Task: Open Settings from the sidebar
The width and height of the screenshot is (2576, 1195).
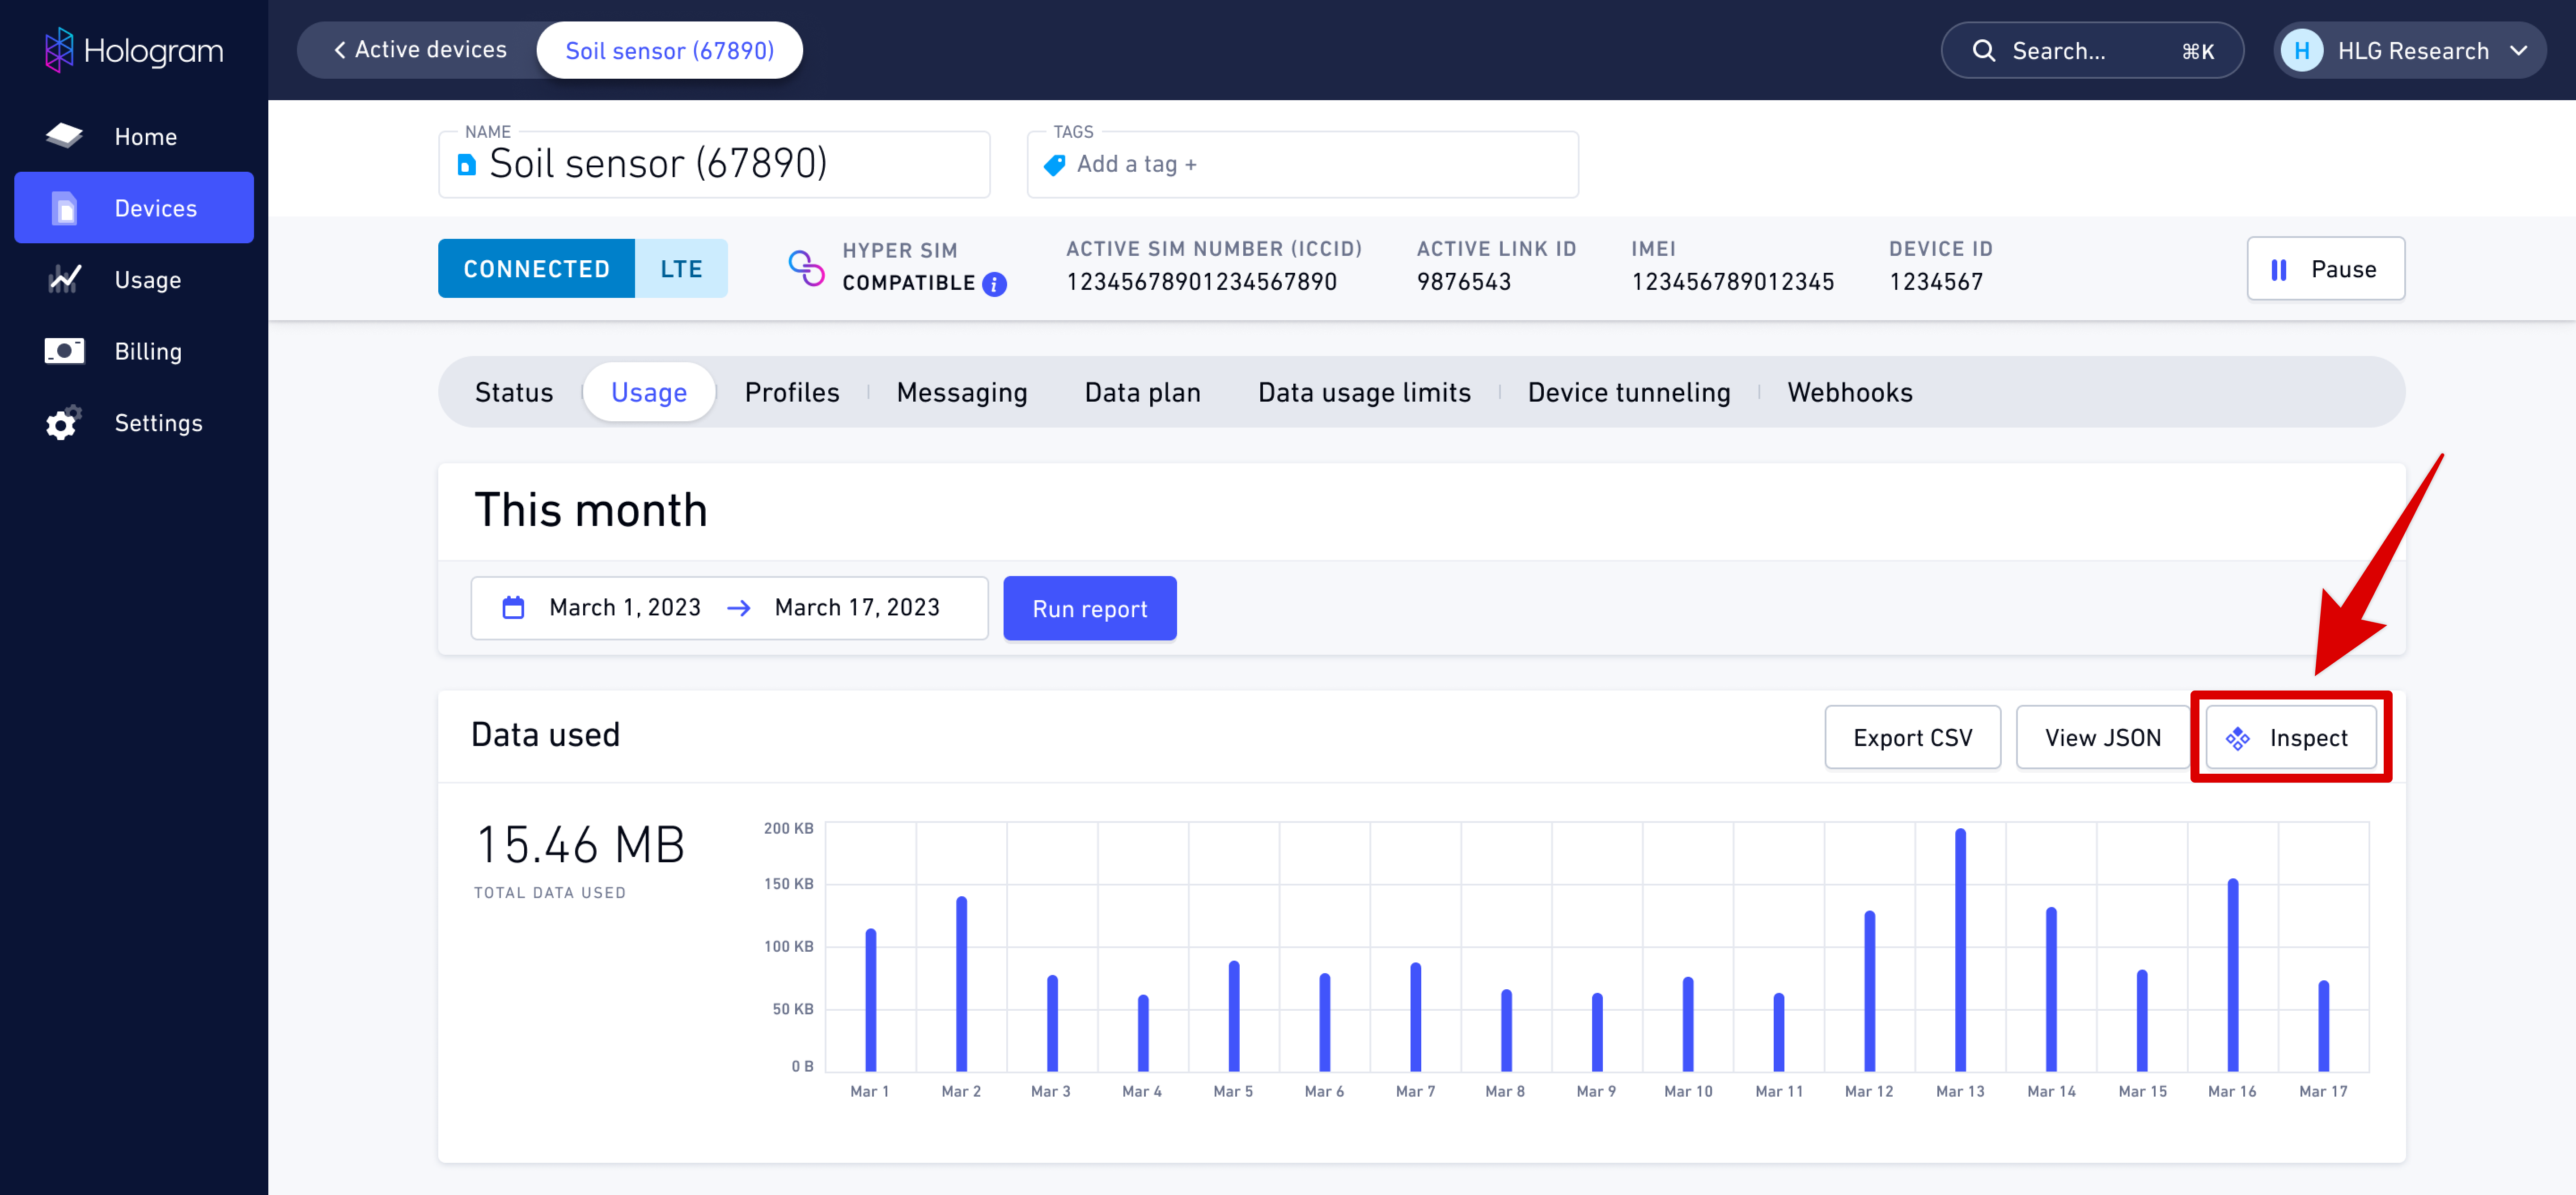Action: point(134,422)
